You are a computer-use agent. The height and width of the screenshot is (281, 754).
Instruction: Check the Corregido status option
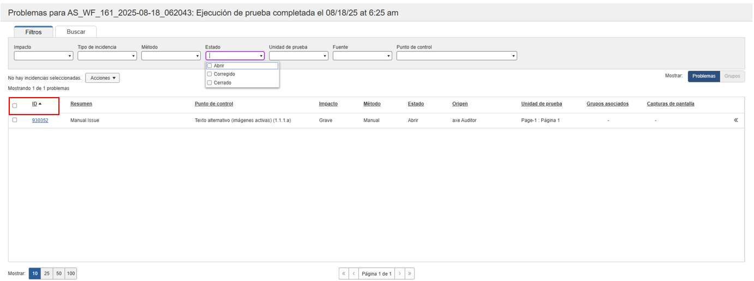[210, 74]
